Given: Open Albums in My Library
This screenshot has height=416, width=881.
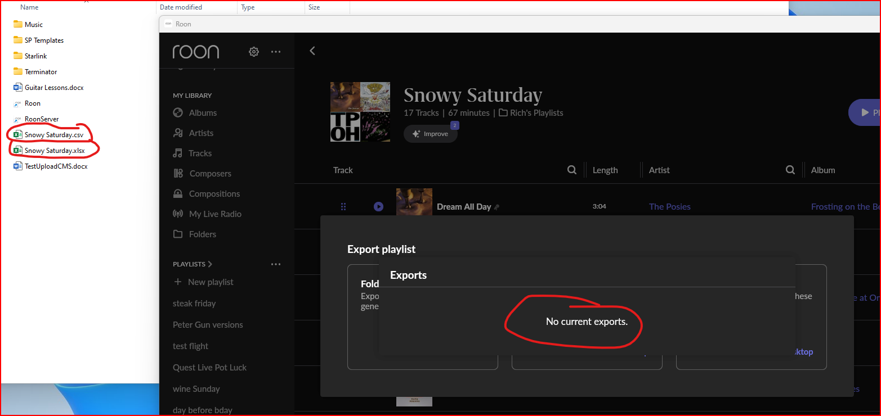Looking at the screenshot, I should click(203, 112).
